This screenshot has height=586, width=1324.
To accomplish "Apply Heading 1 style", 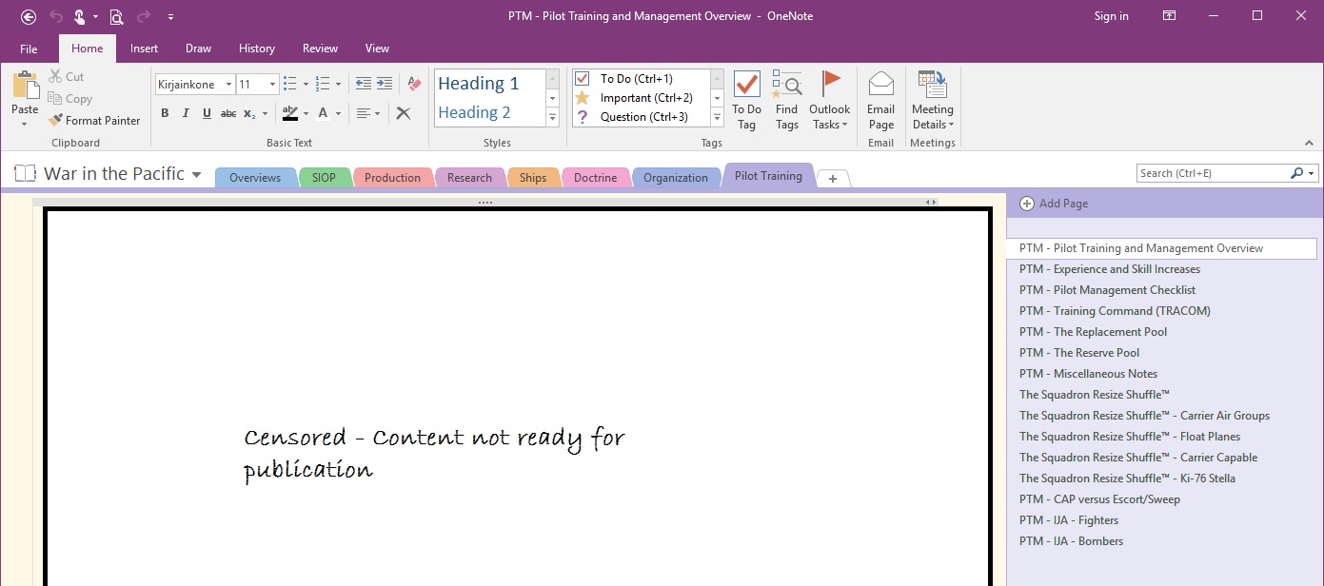I will point(489,84).
